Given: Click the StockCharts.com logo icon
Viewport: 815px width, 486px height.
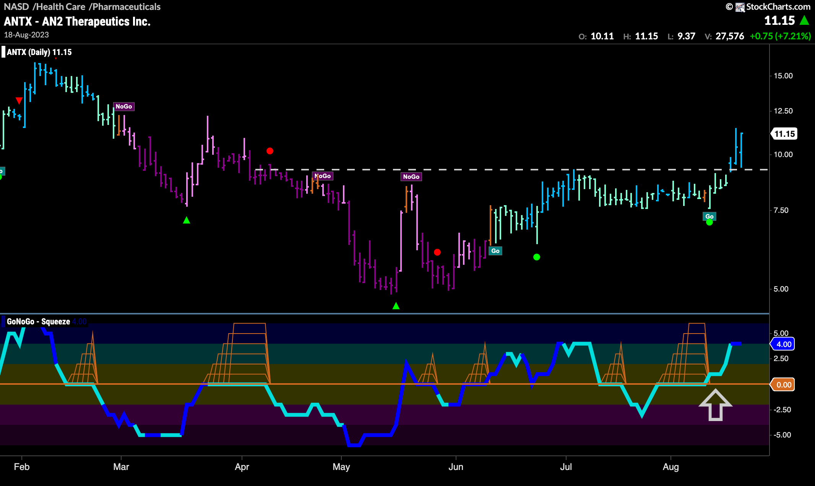Looking at the screenshot, I should click(740, 7).
